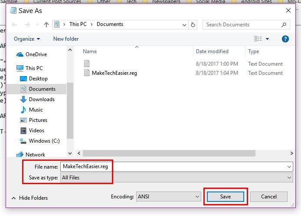Select the unnamed text document icon
Screen dimensions: 301x217
(87, 64)
